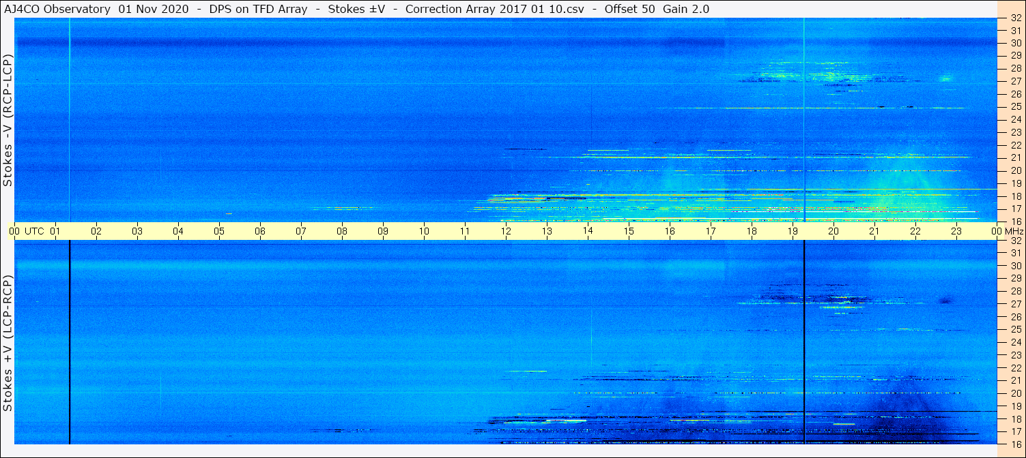This screenshot has width=1026, height=458.
Task: Select hour mark 19 on time axis
Action: pyautogui.click(x=793, y=231)
